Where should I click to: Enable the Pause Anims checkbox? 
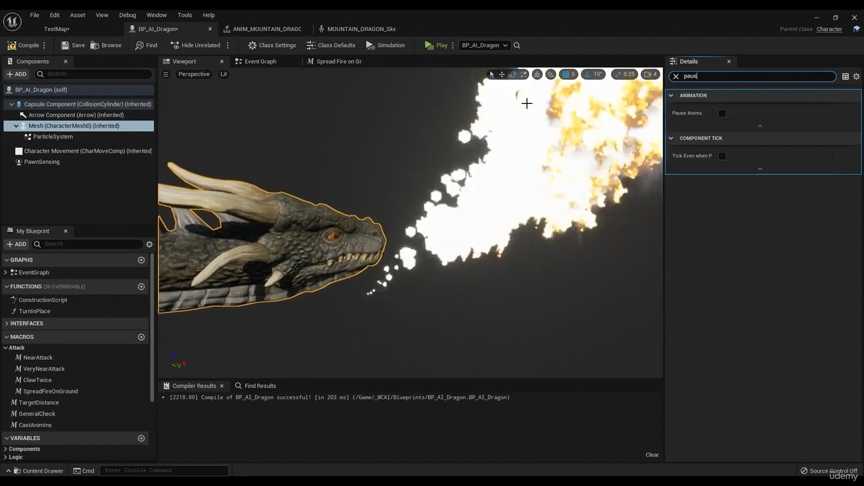(722, 113)
